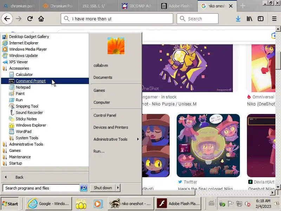Launch Snipping Tool
Image resolution: width=281 pixels, height=211 pixels.
pyautogui.click(x=45, y=106)
